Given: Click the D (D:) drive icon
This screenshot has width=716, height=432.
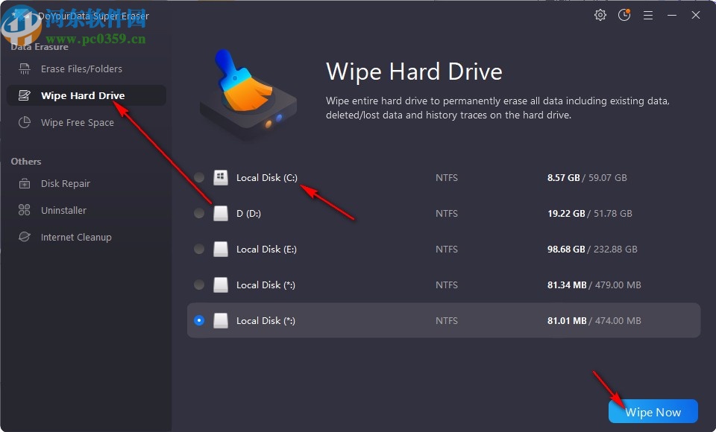Looking at the screenshot, I should 220,214.
